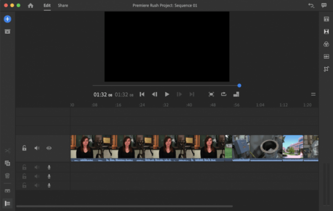Select the electrical box clip
This screenshot has height=211, width=333.
click(241, 148)
